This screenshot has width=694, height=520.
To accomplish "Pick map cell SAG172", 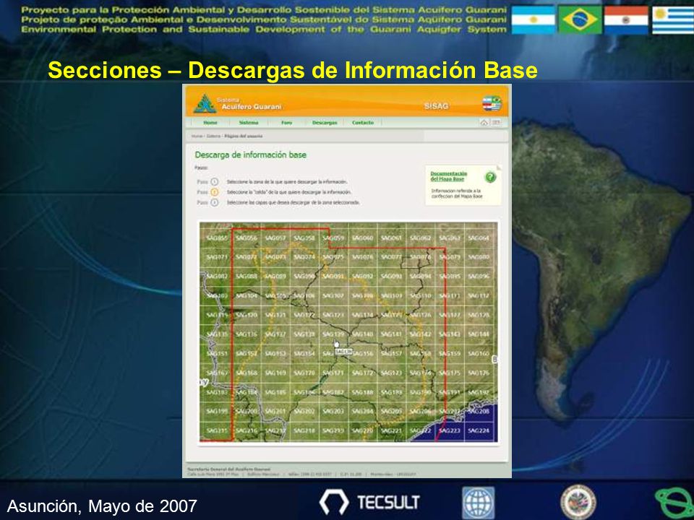I will pos(362,373).
